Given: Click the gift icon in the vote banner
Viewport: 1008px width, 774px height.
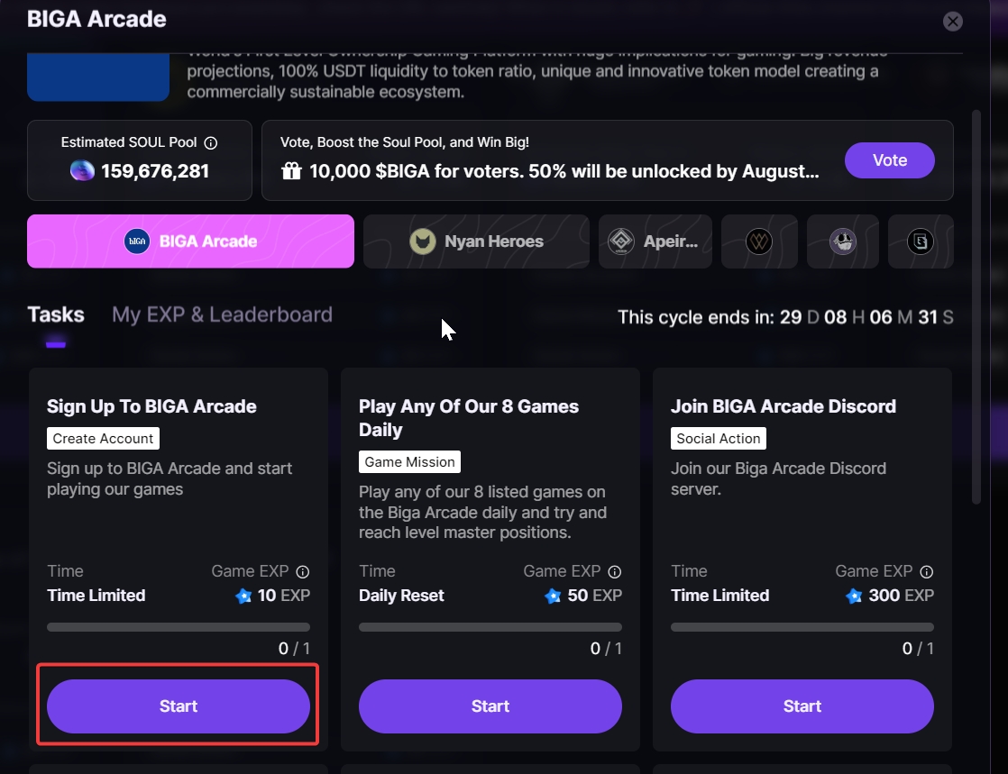Looking at the screenshot, I should pyautogui.click(x=291, y=171).
